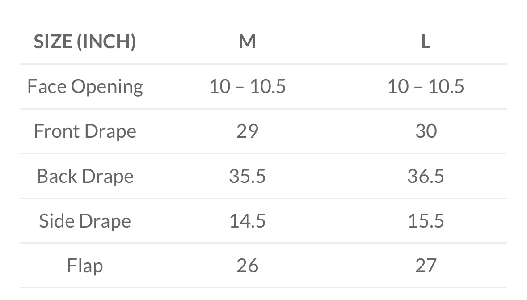527x300 pixels.
Task: Click the Side Drape row label
Action: pyautogui.click(x=85, y=221)
